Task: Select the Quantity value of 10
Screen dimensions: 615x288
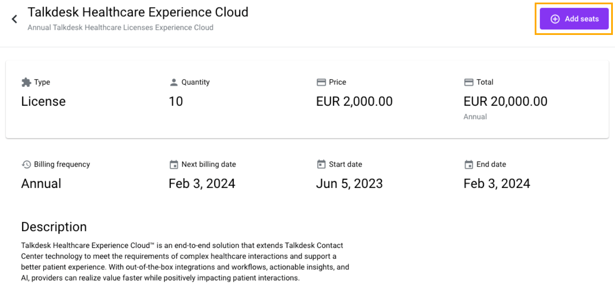Action: pos(176,101)
